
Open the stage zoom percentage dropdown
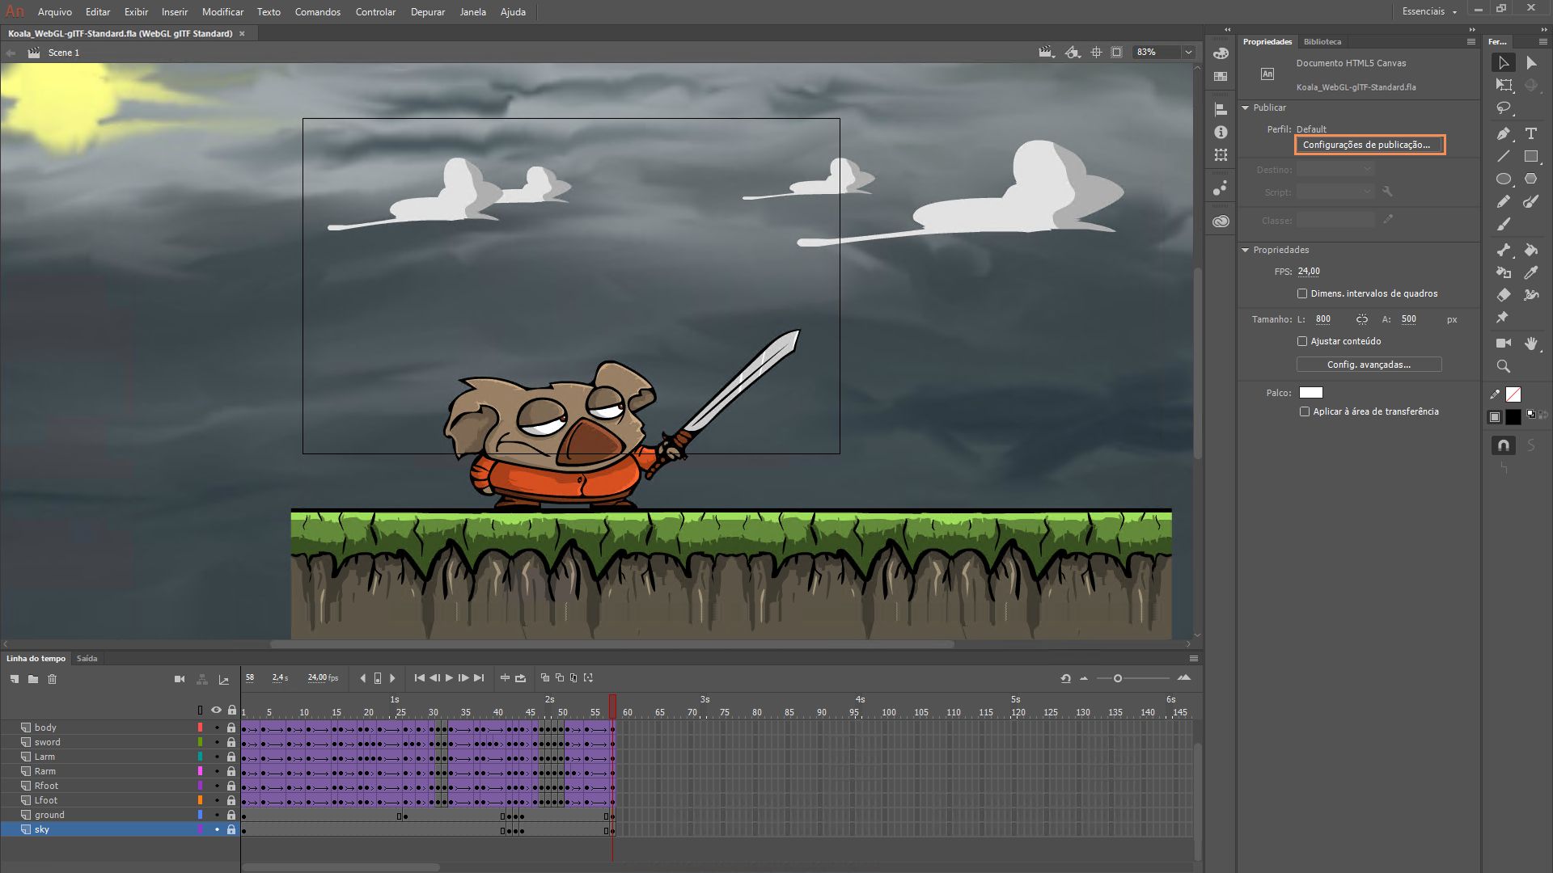click(x=1188, y=52)
